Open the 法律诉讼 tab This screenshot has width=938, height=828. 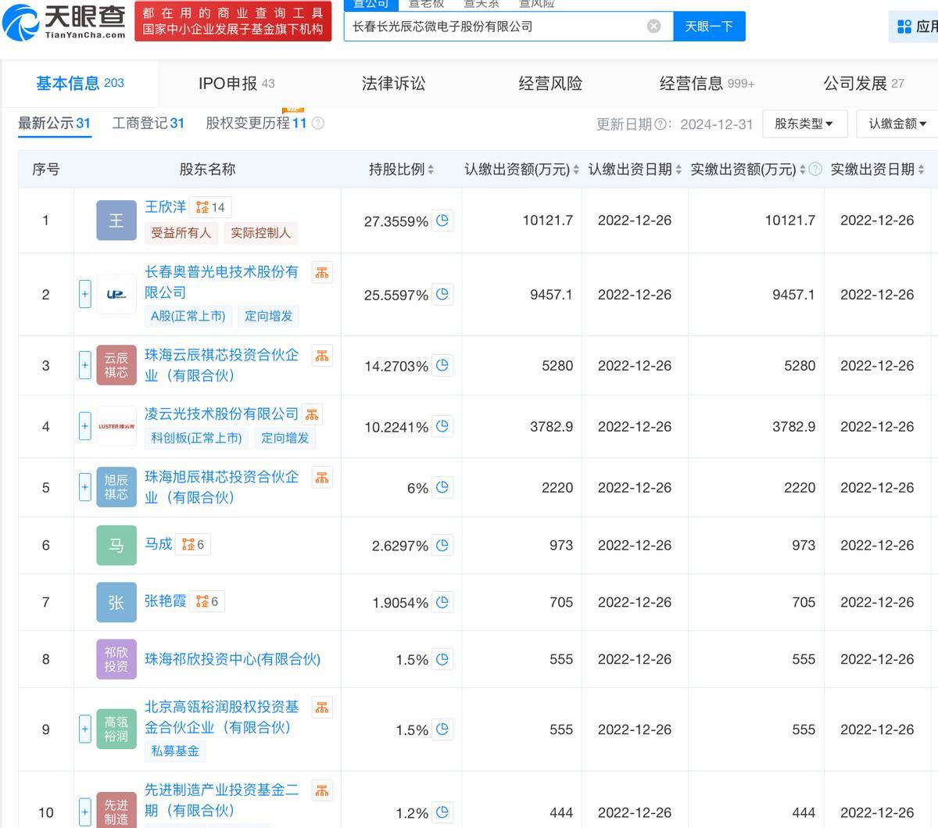(393, 84)
